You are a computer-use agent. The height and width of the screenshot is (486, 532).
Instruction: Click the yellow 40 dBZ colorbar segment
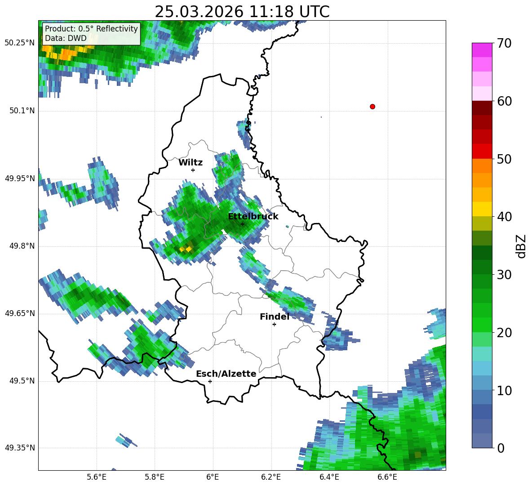[482, 209]
